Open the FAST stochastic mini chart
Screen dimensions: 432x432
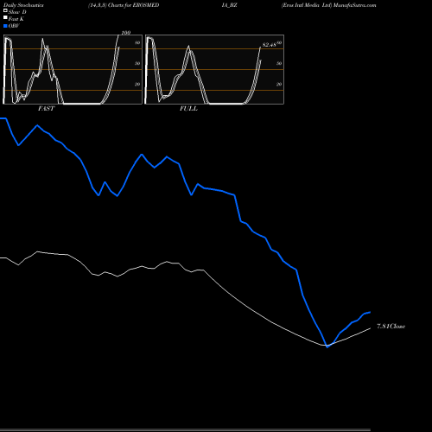[x=73, y=69]
